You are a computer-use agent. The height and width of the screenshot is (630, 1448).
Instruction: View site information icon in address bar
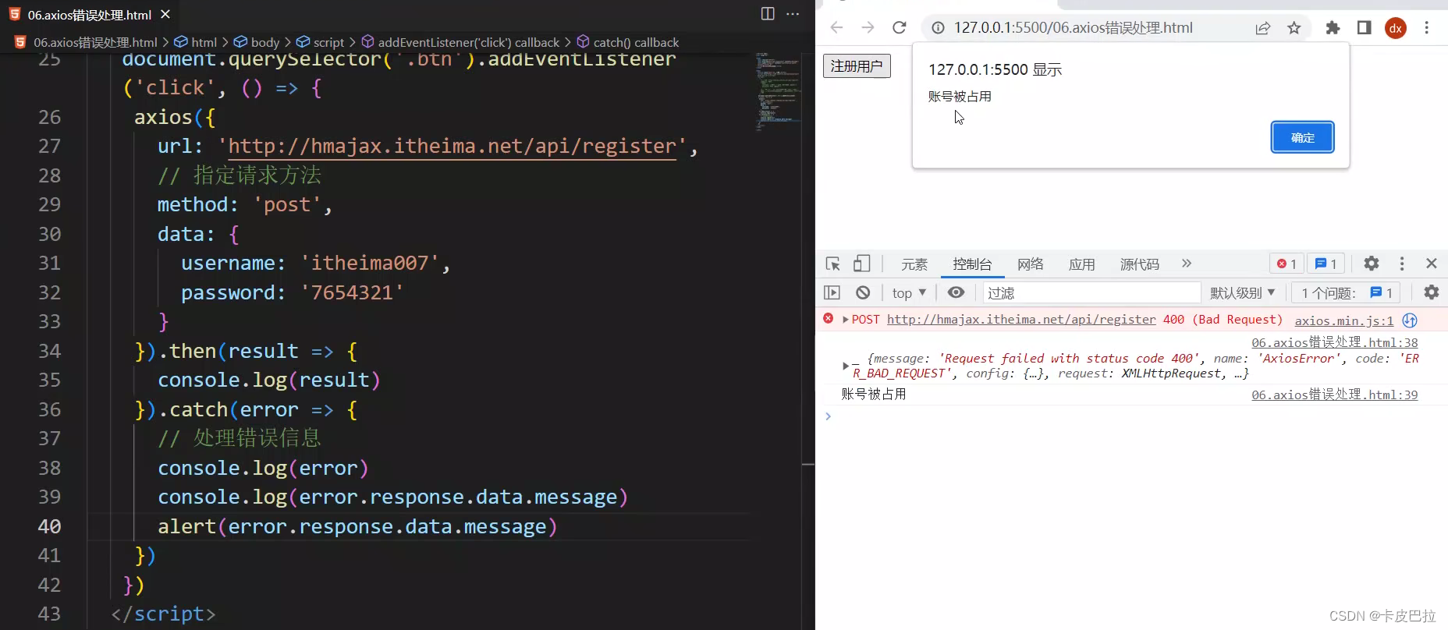938,28
